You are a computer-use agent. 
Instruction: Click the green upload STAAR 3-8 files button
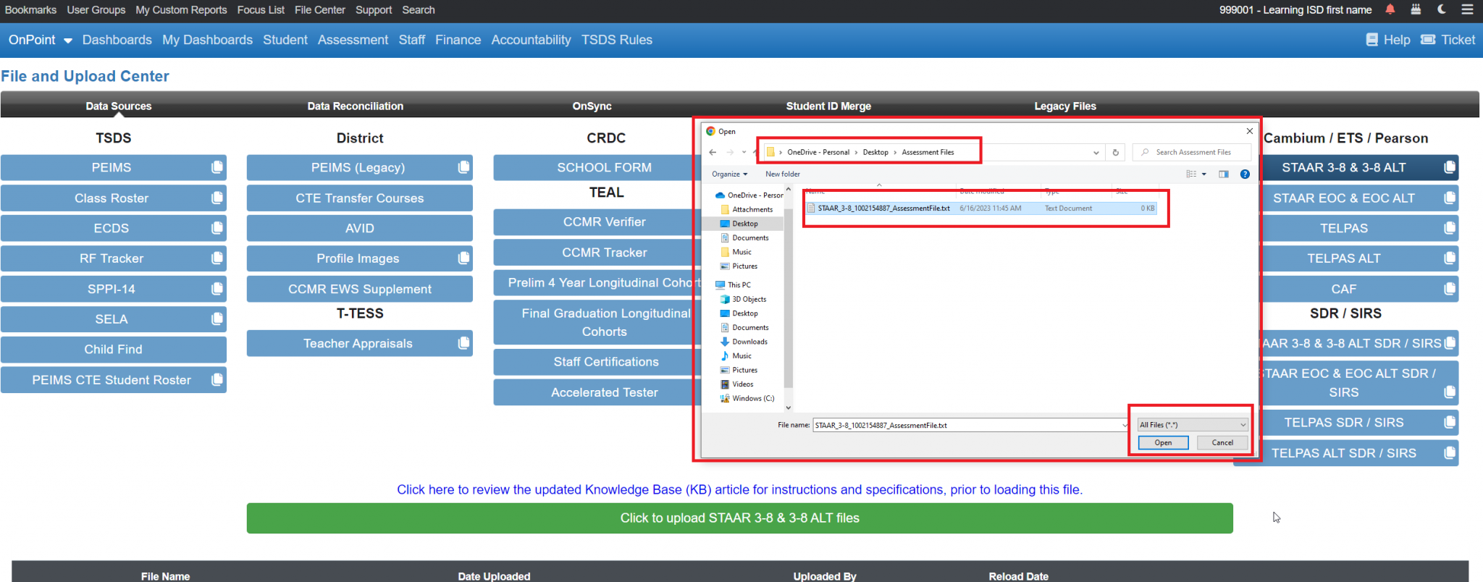click(x=739, y=518)
